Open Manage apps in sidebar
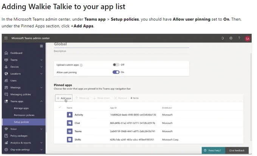The width and height of the screenshot is (257, 156). click(x=21, y=108)
